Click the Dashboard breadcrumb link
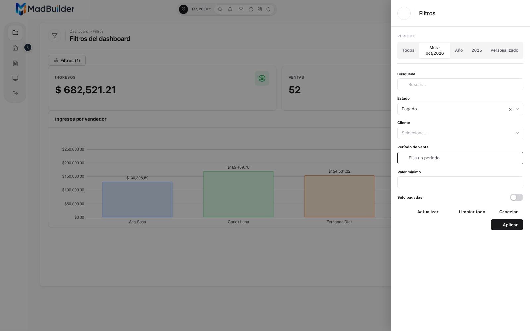The image size is (530, 331). point(79,31)
